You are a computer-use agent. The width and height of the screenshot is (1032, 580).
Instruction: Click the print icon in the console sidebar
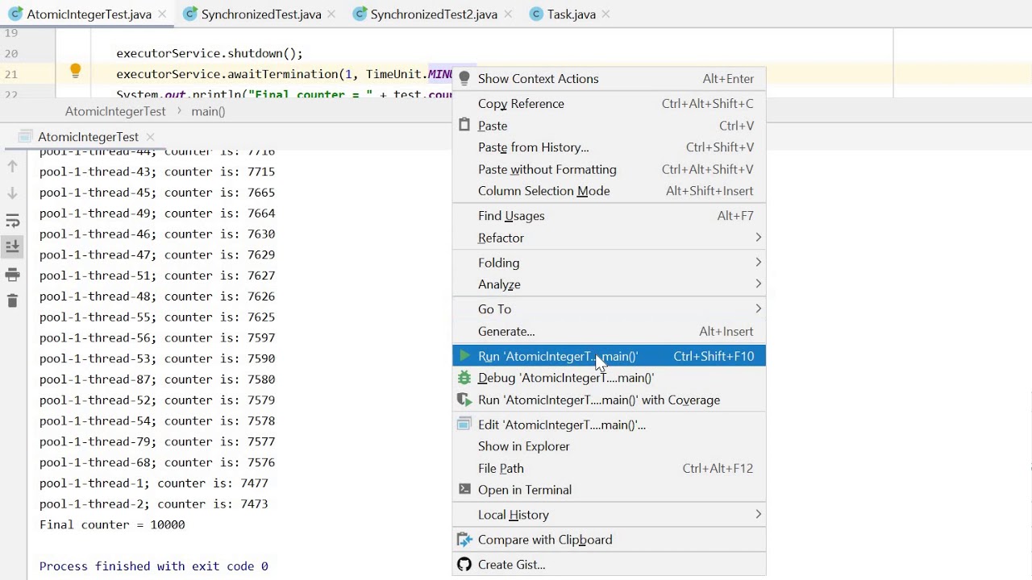(x=12, y=275)
